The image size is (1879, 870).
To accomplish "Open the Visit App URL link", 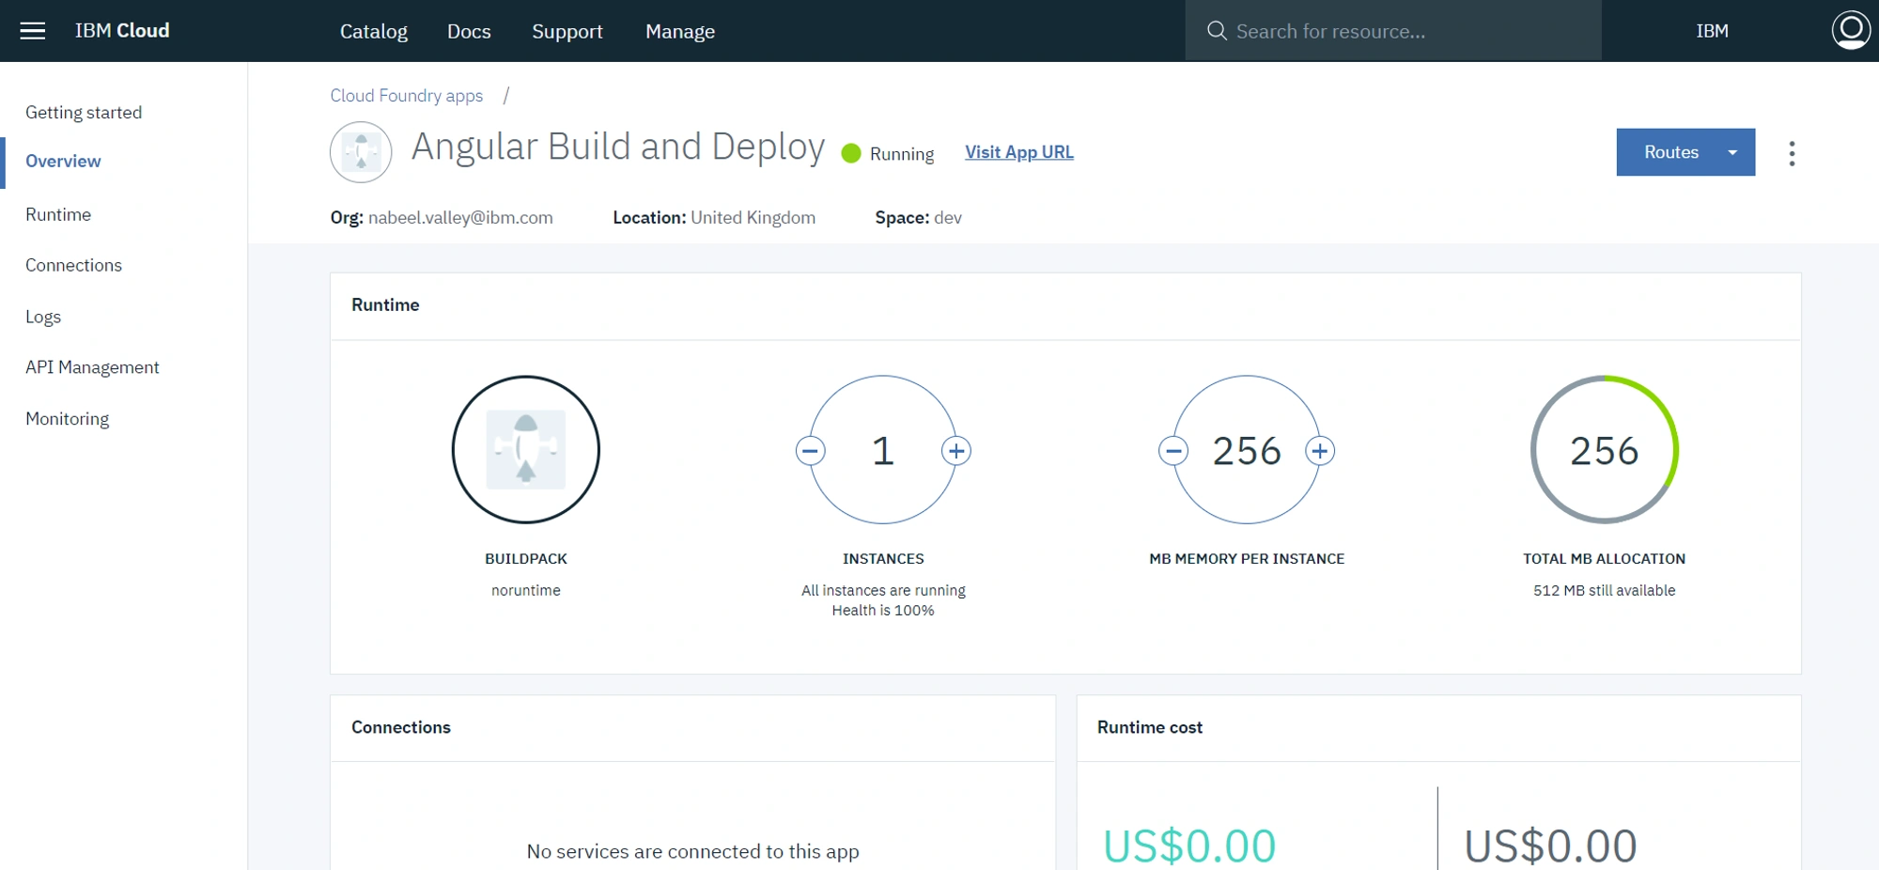I will coord(1019,152).
